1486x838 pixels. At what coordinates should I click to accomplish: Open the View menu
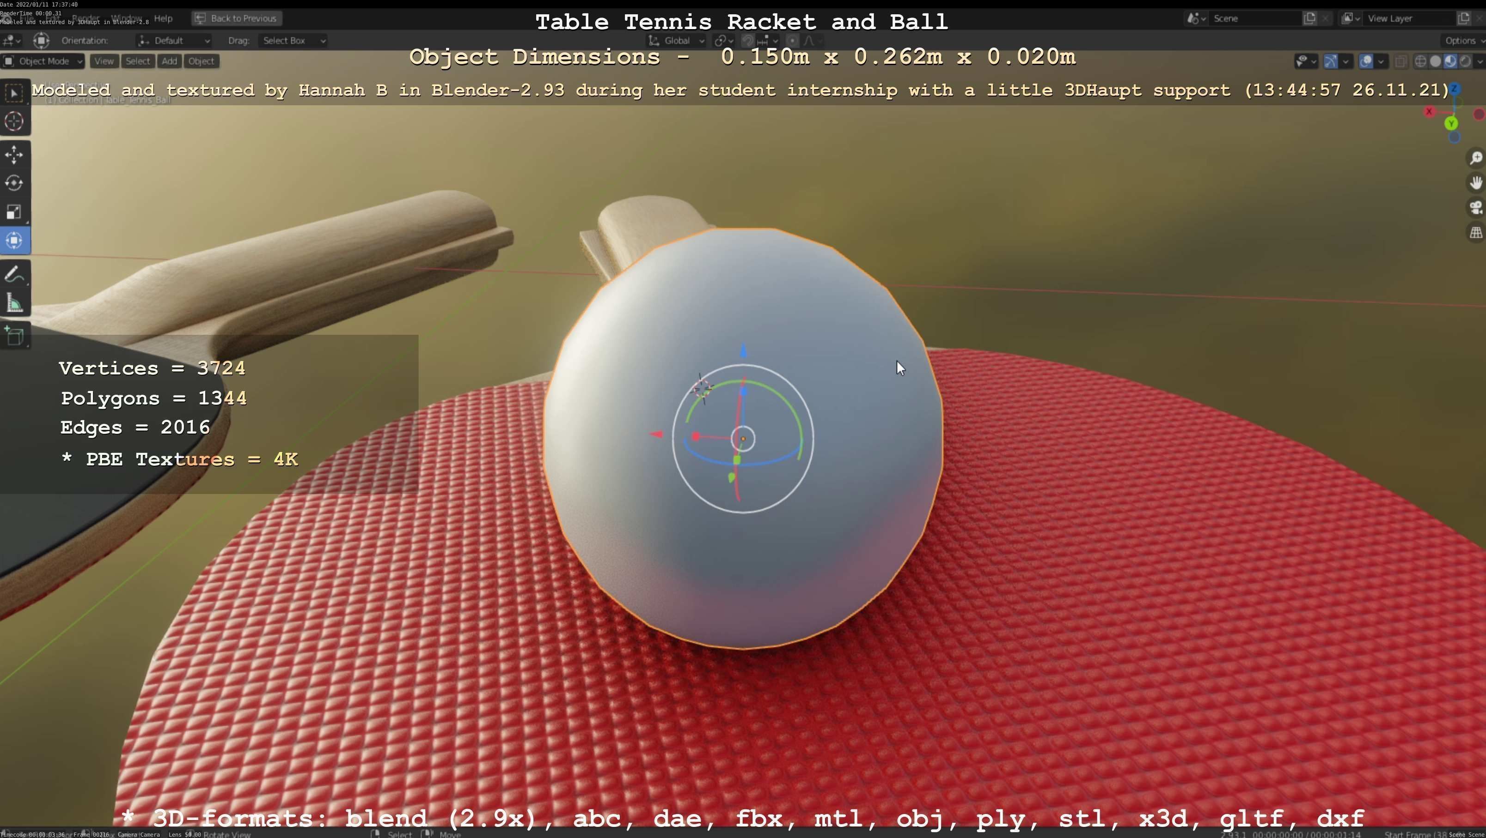[x=104, y=62]
